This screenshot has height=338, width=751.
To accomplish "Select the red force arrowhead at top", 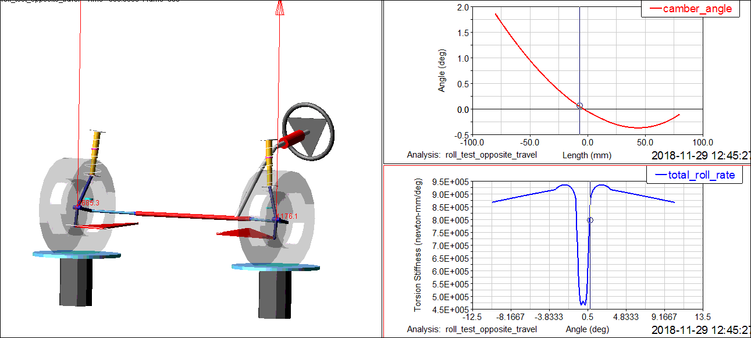I will coord(279,7).
